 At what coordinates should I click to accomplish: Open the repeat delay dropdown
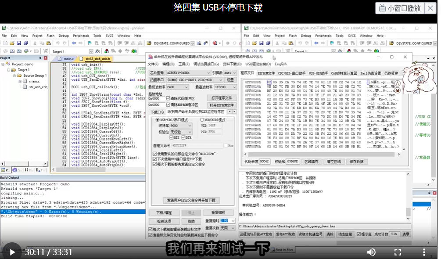pyautogui.click(x=227, y=221)
